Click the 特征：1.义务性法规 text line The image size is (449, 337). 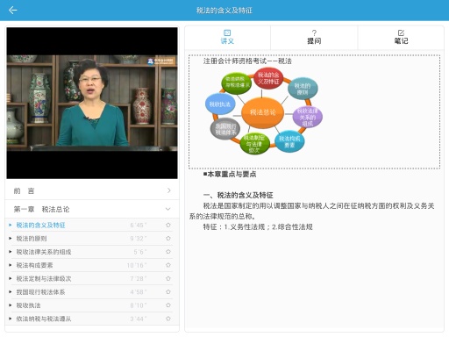pos(258,226)
